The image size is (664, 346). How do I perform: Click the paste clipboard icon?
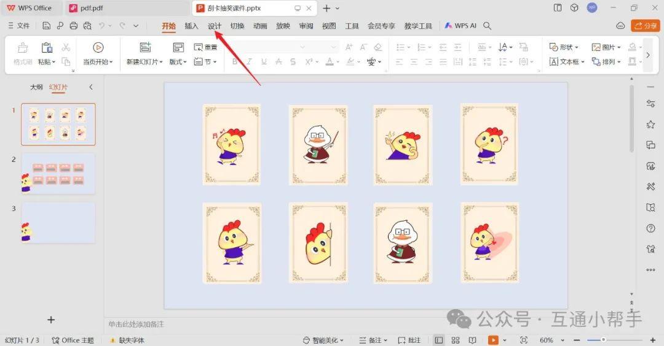click(47, 48)
